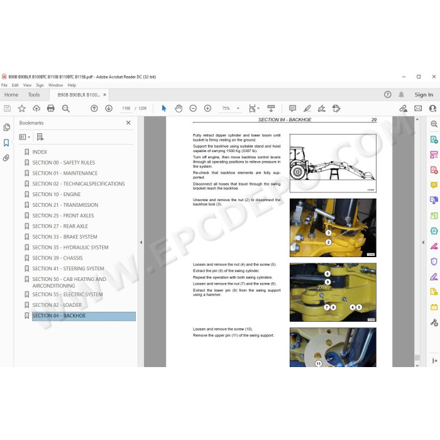Open the View menu

click(27, 85)
